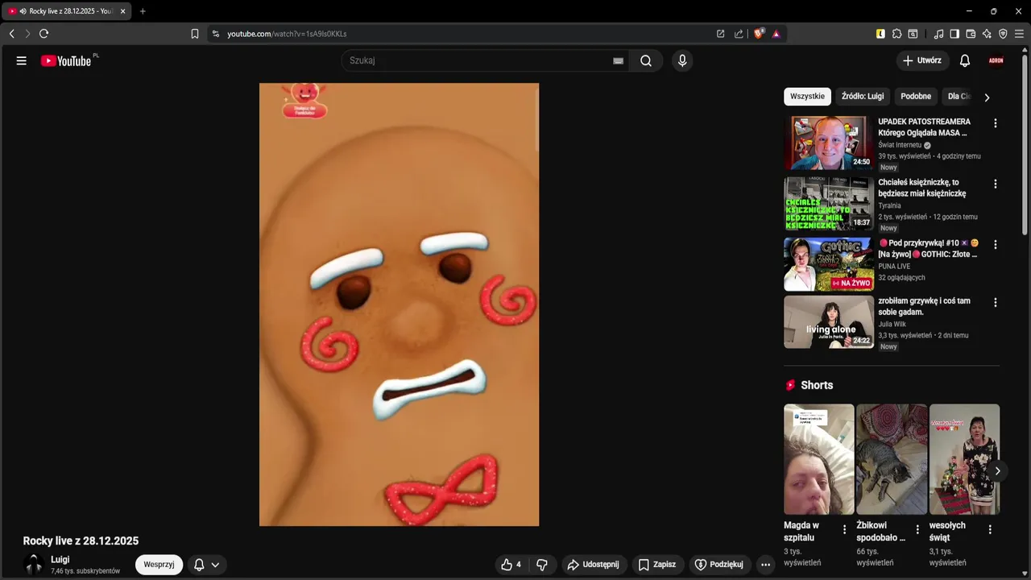Open Brave Wallet icon
The width and height of the screenshot is (1031, 580).
[x=971, y=34]
